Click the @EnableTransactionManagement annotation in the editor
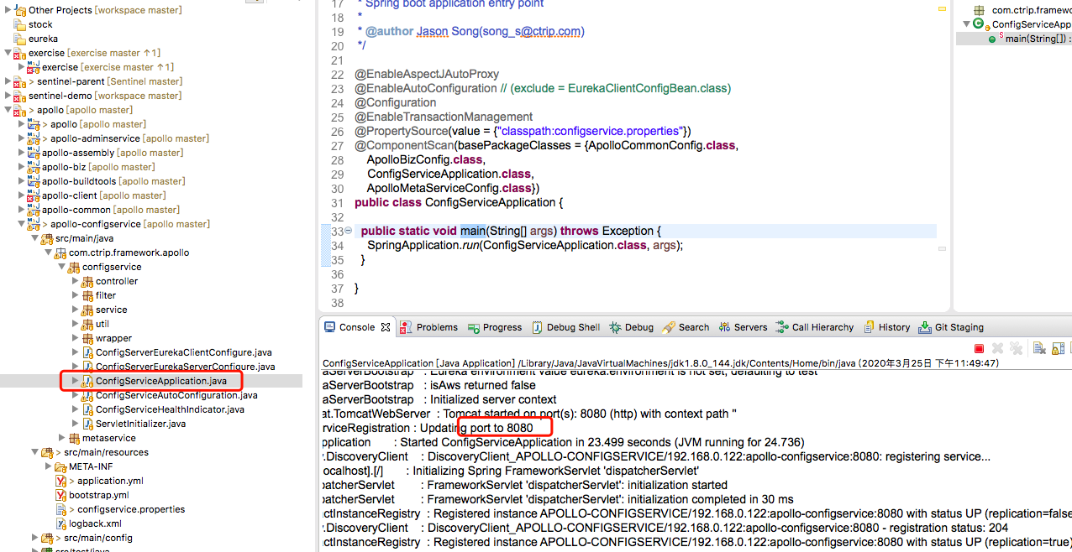Image resolution: width=1072 pixels, height=552 pixels. click(x=444, y=117)
